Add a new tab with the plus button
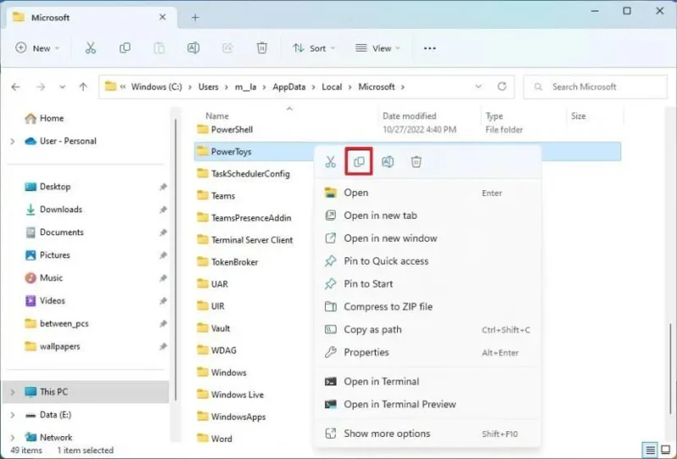 tap(195, 18)
